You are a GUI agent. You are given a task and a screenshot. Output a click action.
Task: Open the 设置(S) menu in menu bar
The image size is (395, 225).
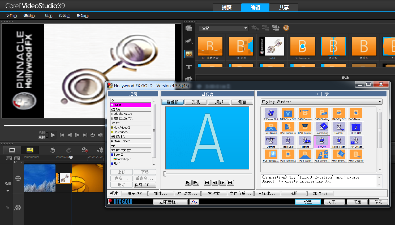pyautogui.click(x=65, y=16)
